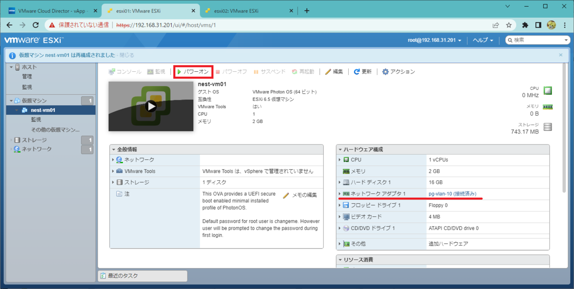Expand Network Adapter 1 row

[x=340, y=194]
